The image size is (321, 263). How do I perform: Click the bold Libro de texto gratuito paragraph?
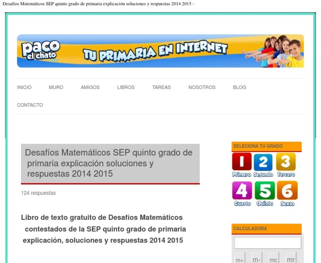(x=103, y=229)
